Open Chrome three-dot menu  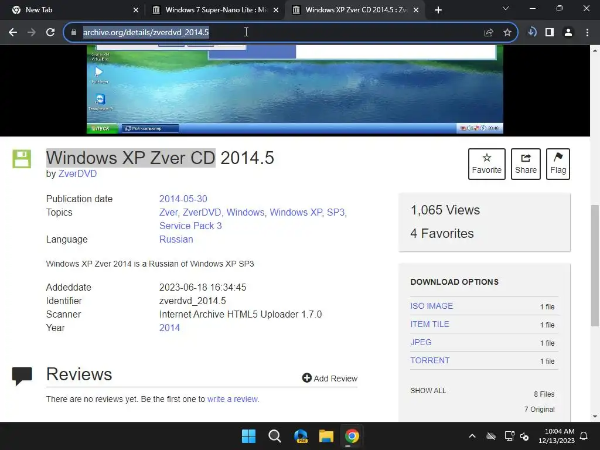point(587,32)
